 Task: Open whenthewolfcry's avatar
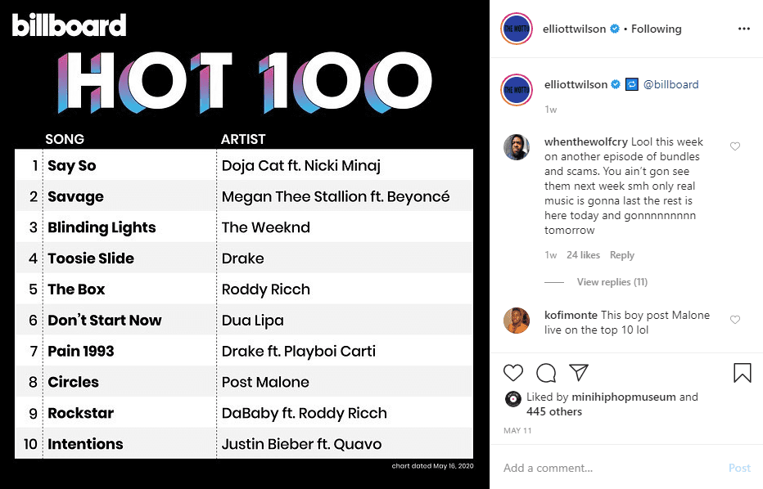517,147
